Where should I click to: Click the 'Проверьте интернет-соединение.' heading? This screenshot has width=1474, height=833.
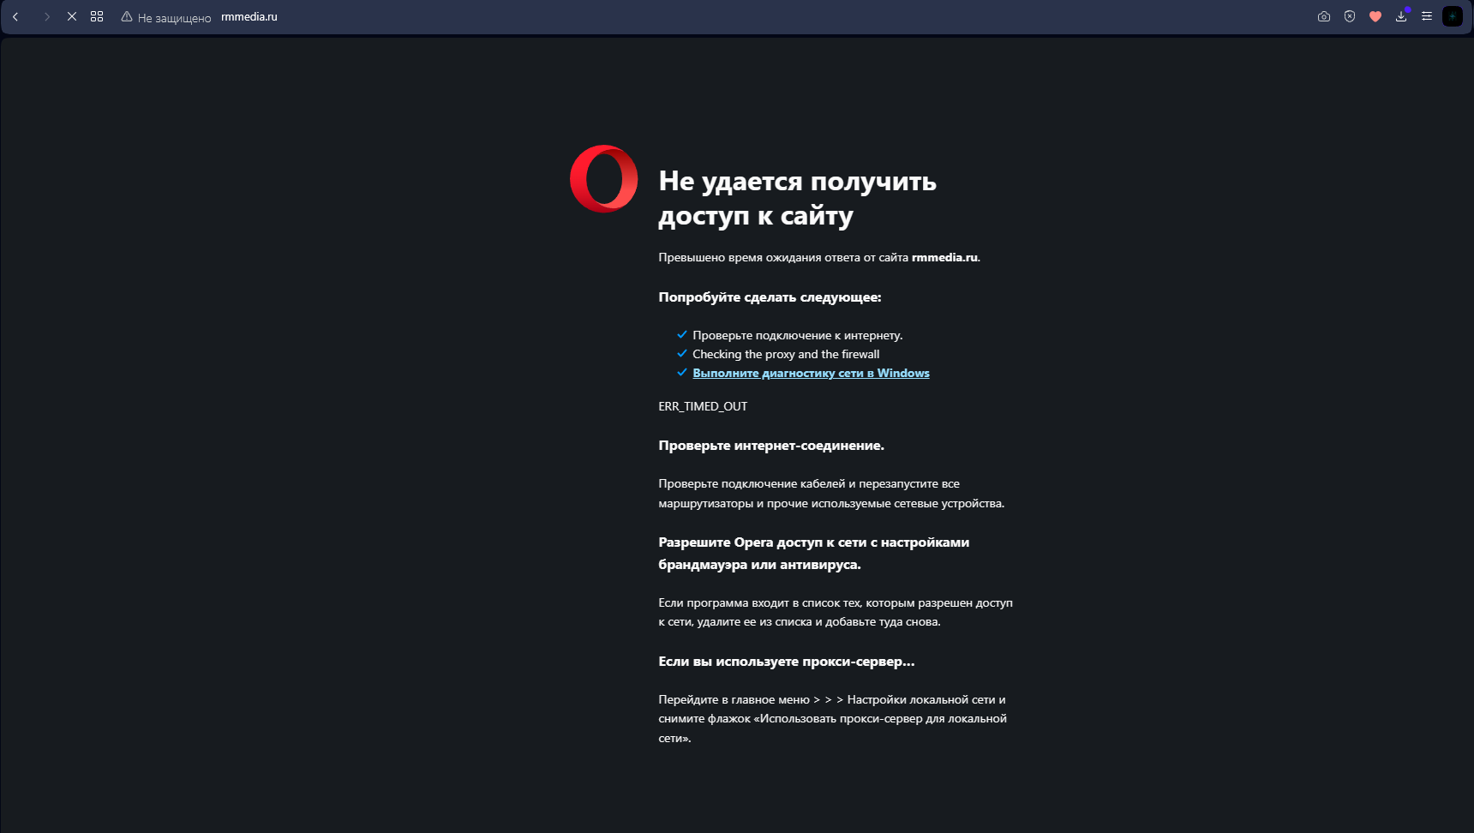coord(771,446)
